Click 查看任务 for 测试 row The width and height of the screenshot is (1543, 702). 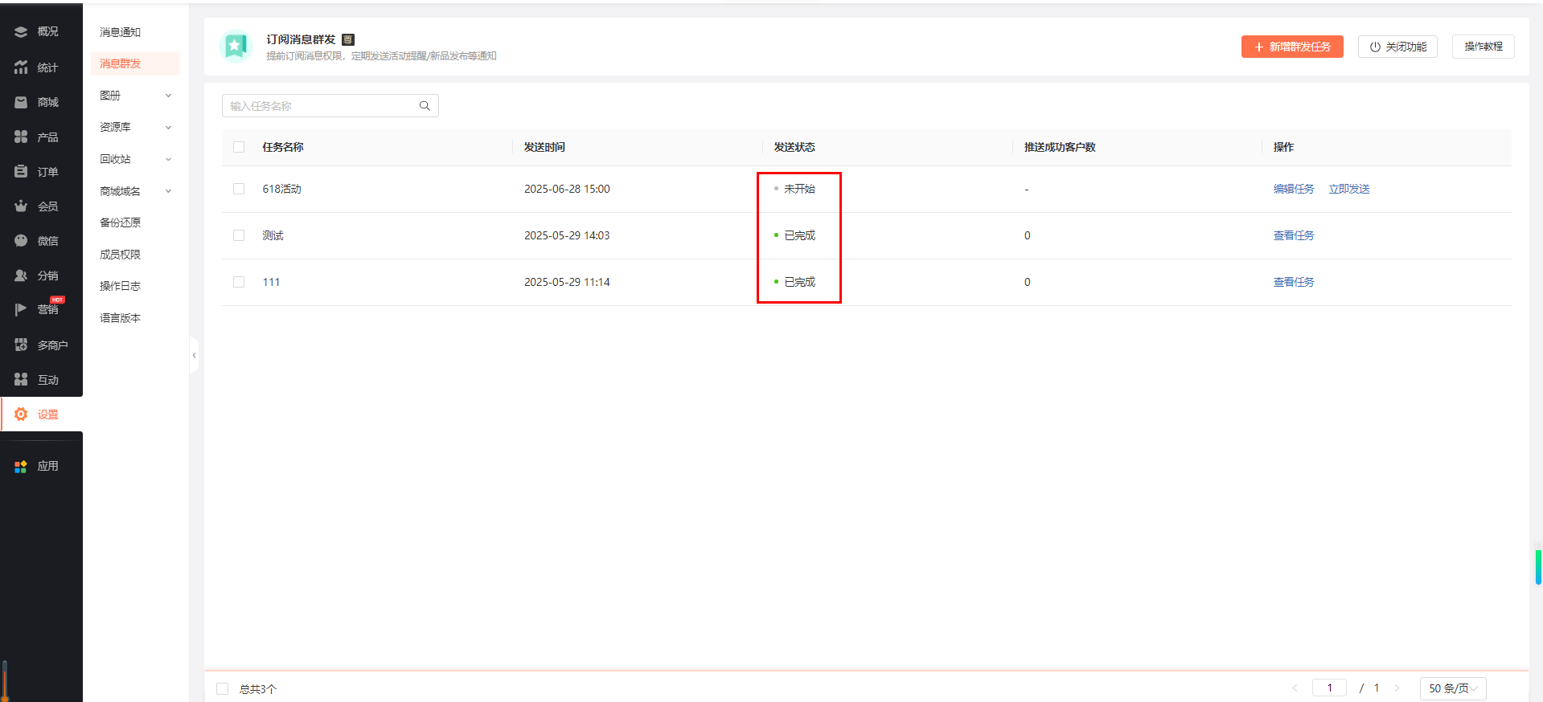tap(1294, 235)
